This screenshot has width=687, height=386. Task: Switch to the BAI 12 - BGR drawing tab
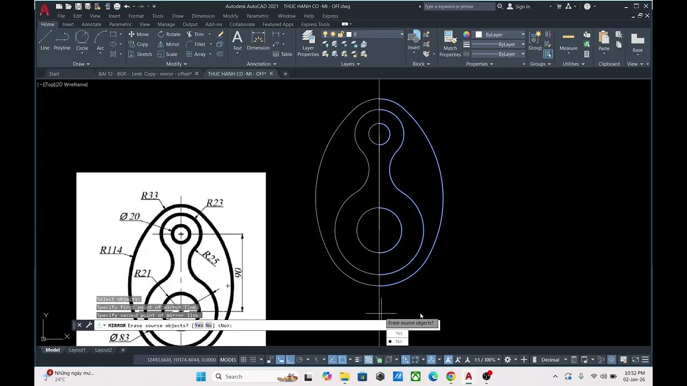tap(145, 73)
